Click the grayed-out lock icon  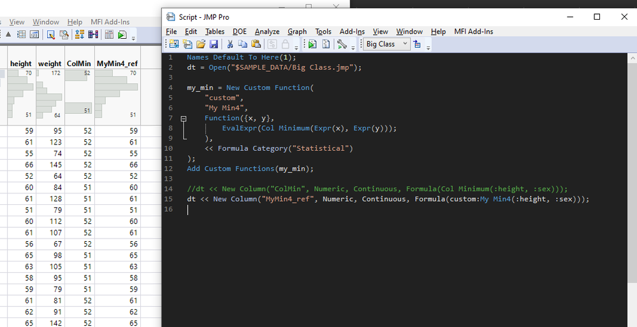(285, 44)
